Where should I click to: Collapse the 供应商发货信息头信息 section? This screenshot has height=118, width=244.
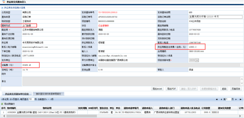[x=2, y=8]
